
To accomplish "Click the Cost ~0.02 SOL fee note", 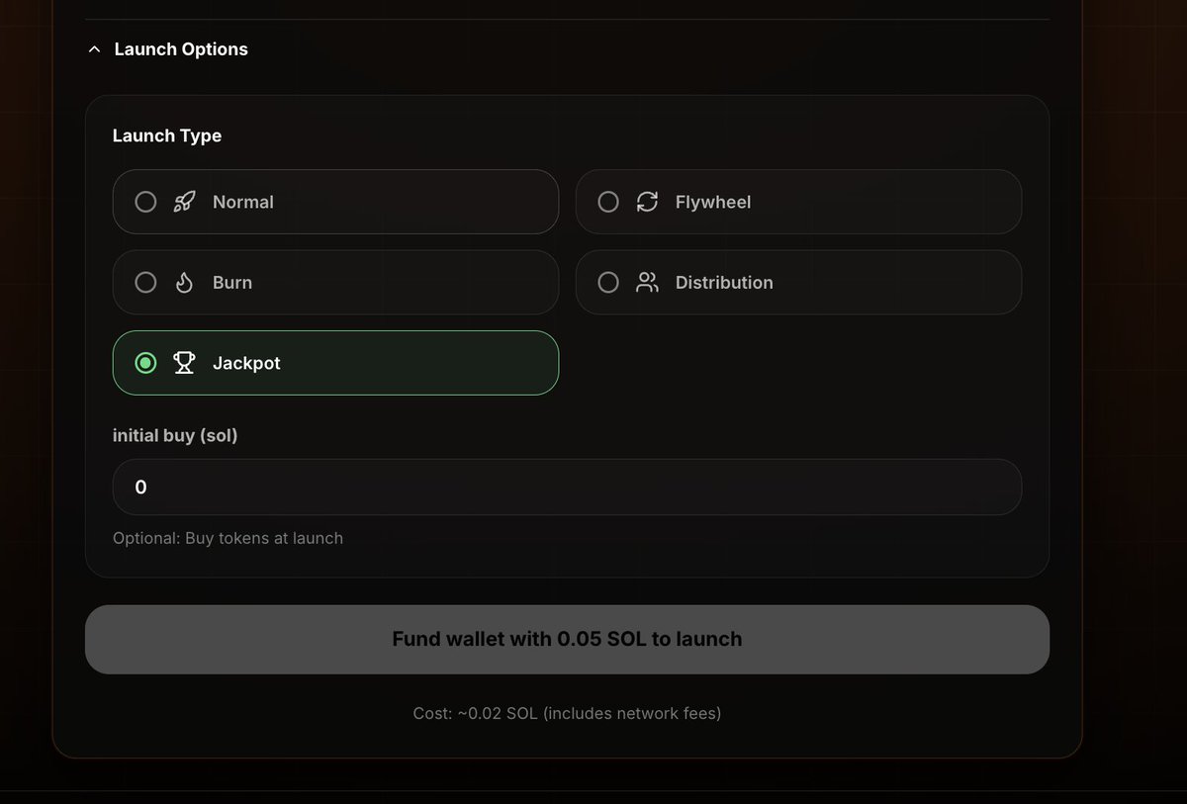I will click(x=567, y=713).
